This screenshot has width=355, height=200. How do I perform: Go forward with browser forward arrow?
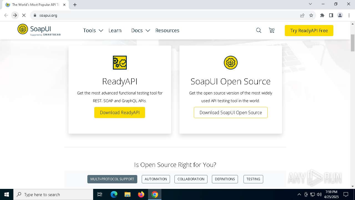point(15,15)
